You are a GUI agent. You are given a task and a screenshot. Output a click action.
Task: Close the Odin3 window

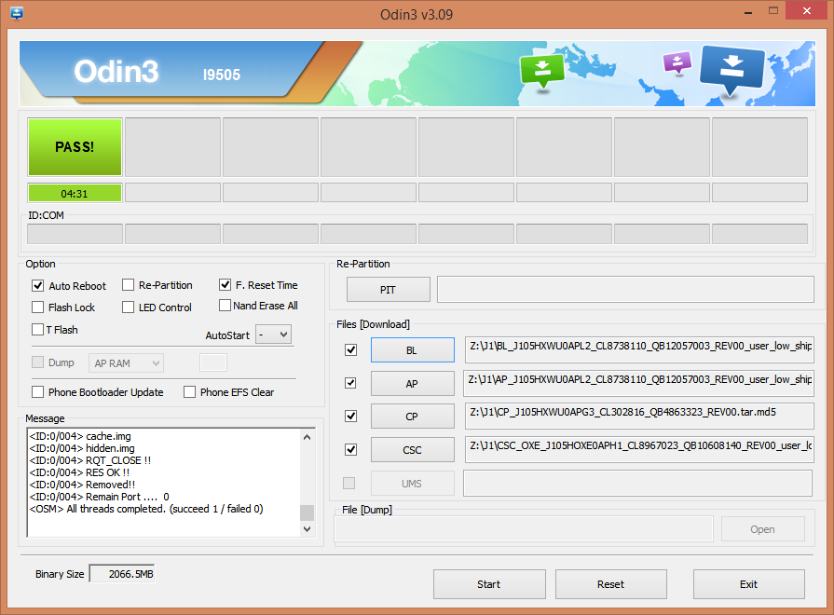[807, 11]
